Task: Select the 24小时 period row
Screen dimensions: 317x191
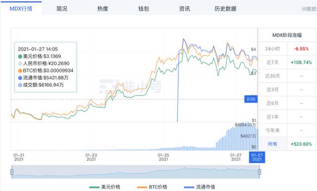Action: [287, 48]
